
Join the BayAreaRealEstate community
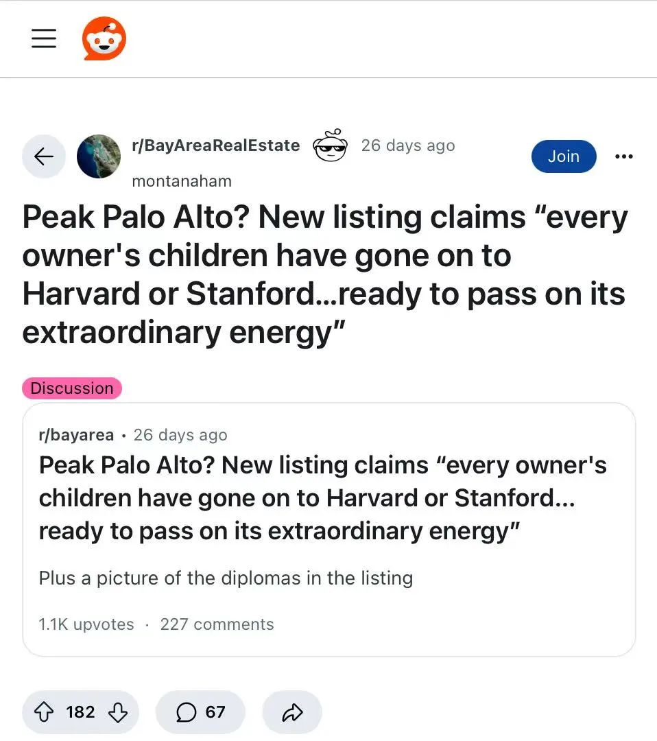(x=564, y=156)
